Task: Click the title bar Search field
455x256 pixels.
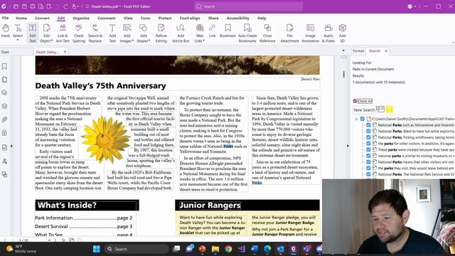Action: click(249, 6)
